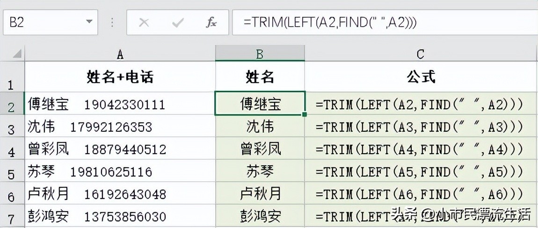The height and width of the screenshot is (228, 538).
Task: Click inside the Name Box showing B2
Action: point(42,22)
